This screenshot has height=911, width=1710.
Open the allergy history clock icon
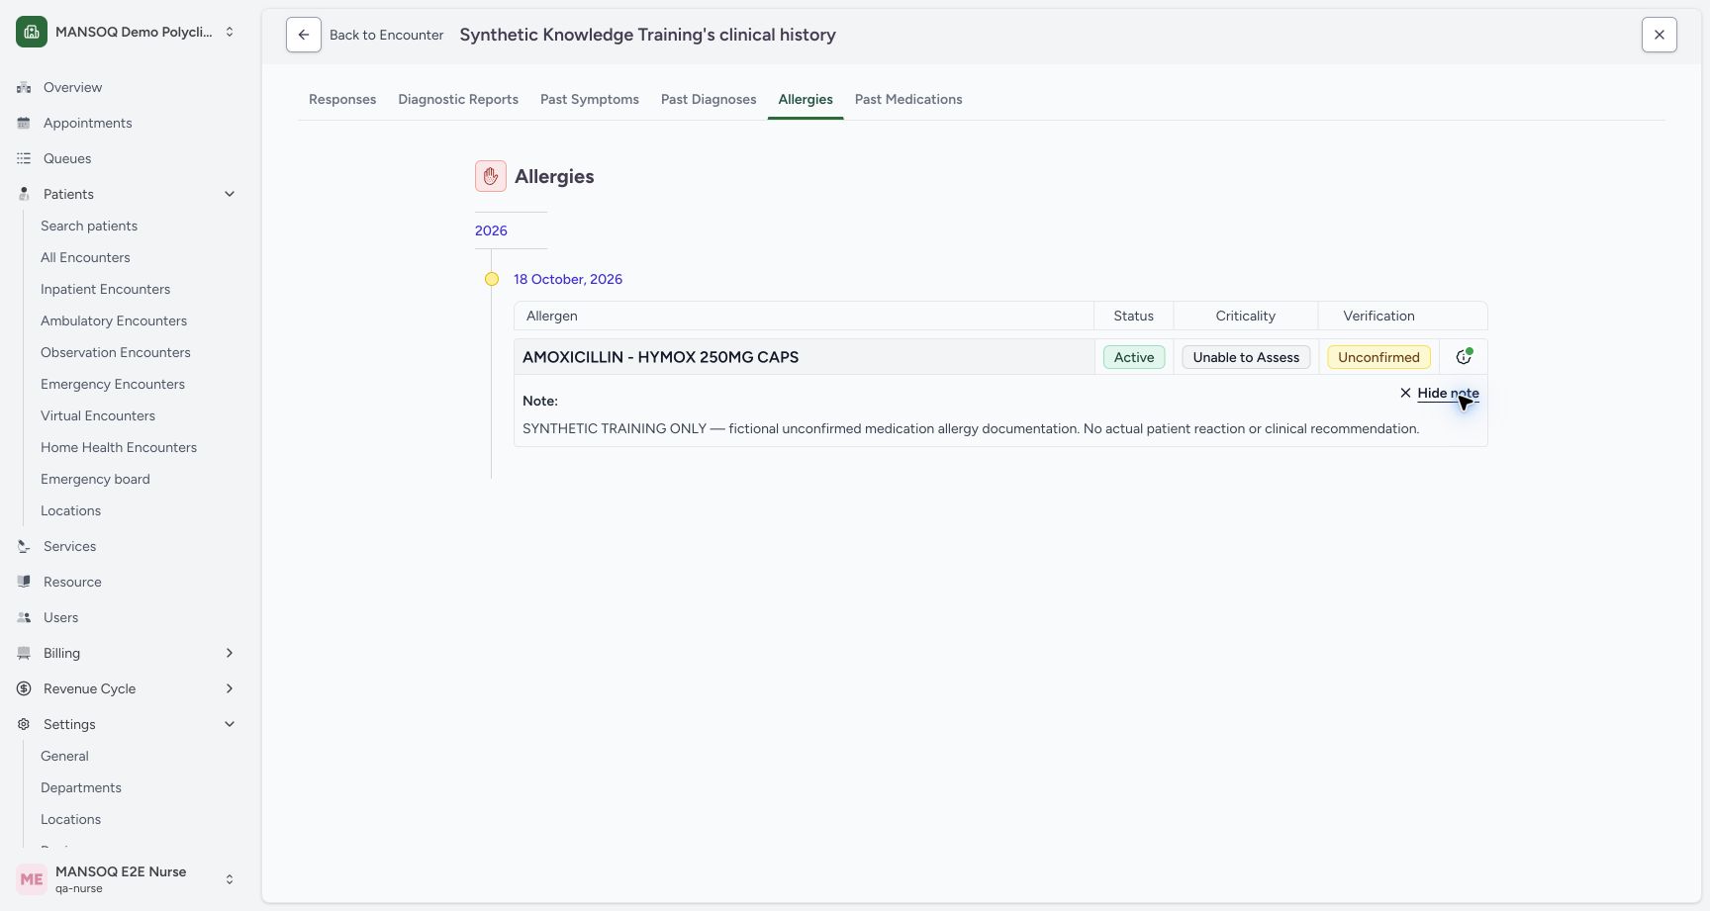pos(1464,357)
